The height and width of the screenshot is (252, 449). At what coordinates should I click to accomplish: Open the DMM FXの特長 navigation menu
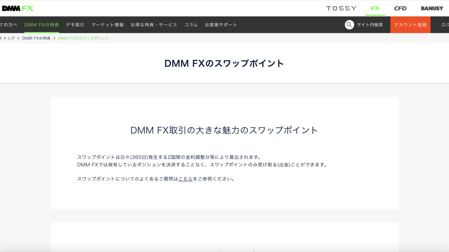point(41,25)
